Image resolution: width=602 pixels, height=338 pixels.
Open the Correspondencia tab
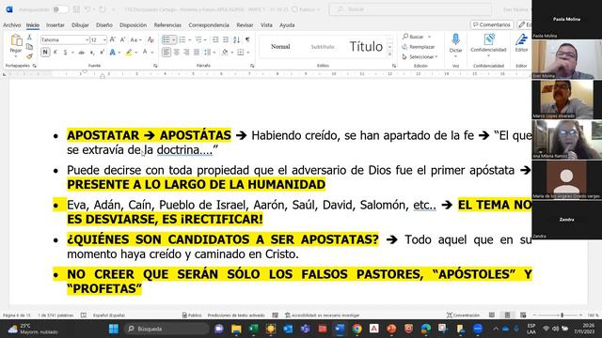[x=209, y=25]
